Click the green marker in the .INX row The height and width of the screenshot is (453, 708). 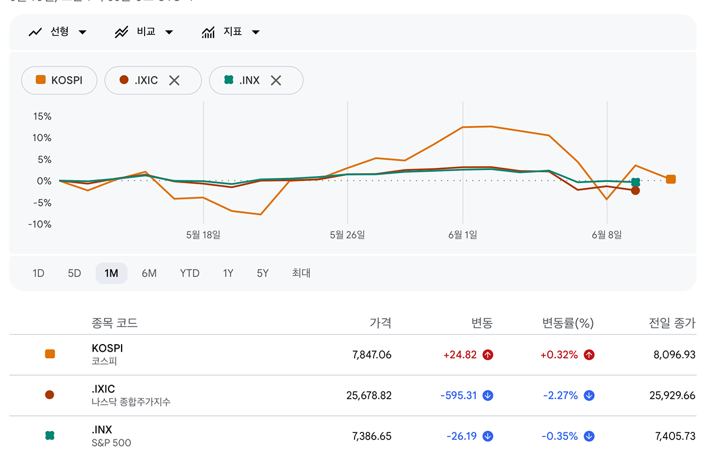50,436
